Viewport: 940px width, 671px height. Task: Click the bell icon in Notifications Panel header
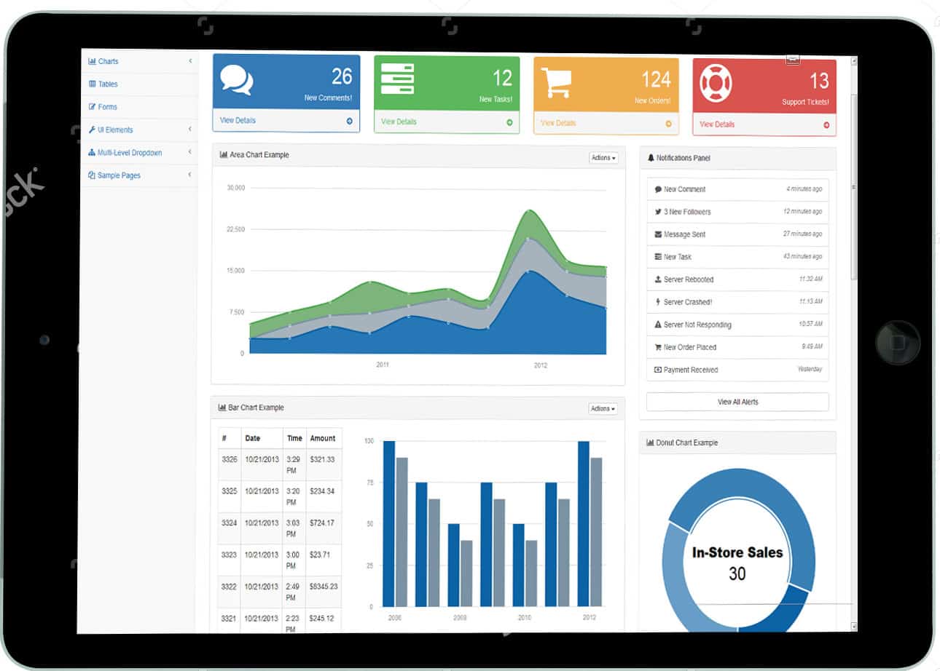[651, 158]
